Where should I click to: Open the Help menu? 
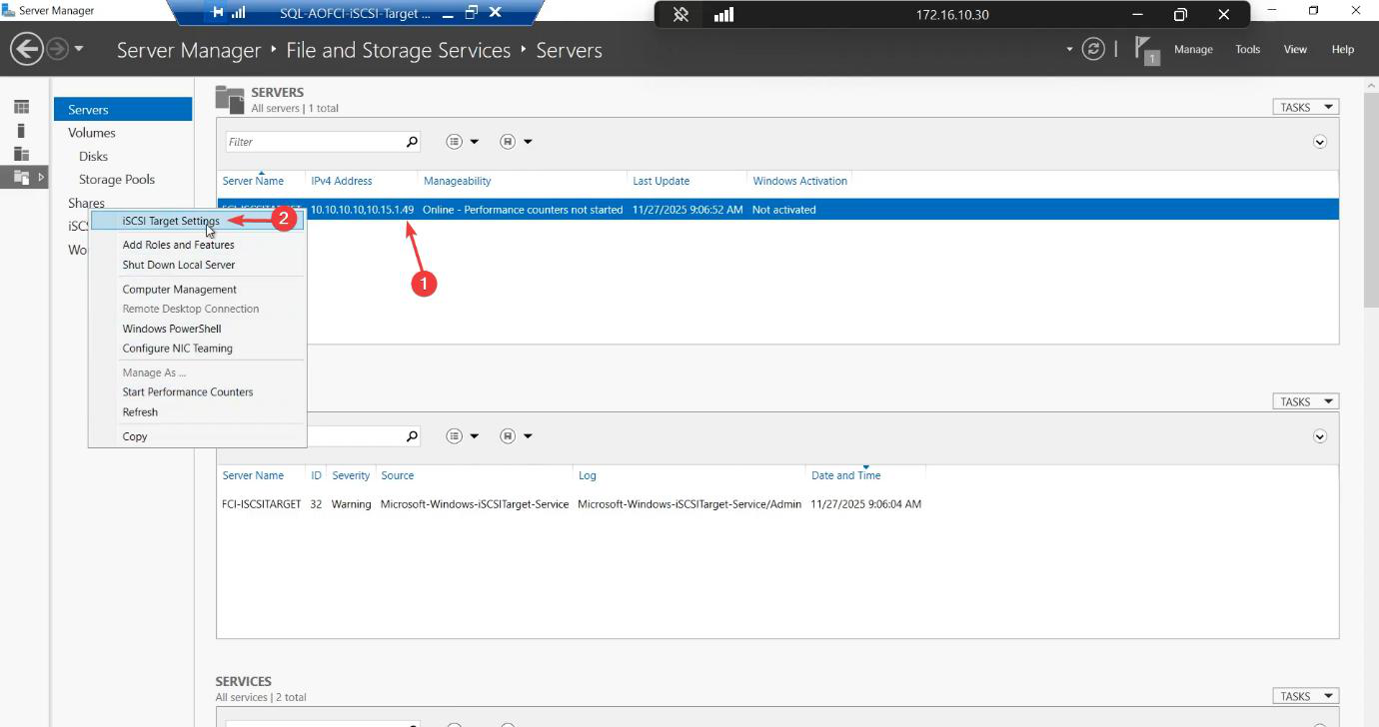click(x=1343, y=49)
